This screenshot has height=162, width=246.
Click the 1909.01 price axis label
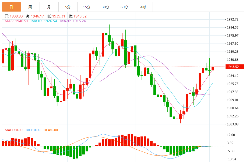coord(233,100)
